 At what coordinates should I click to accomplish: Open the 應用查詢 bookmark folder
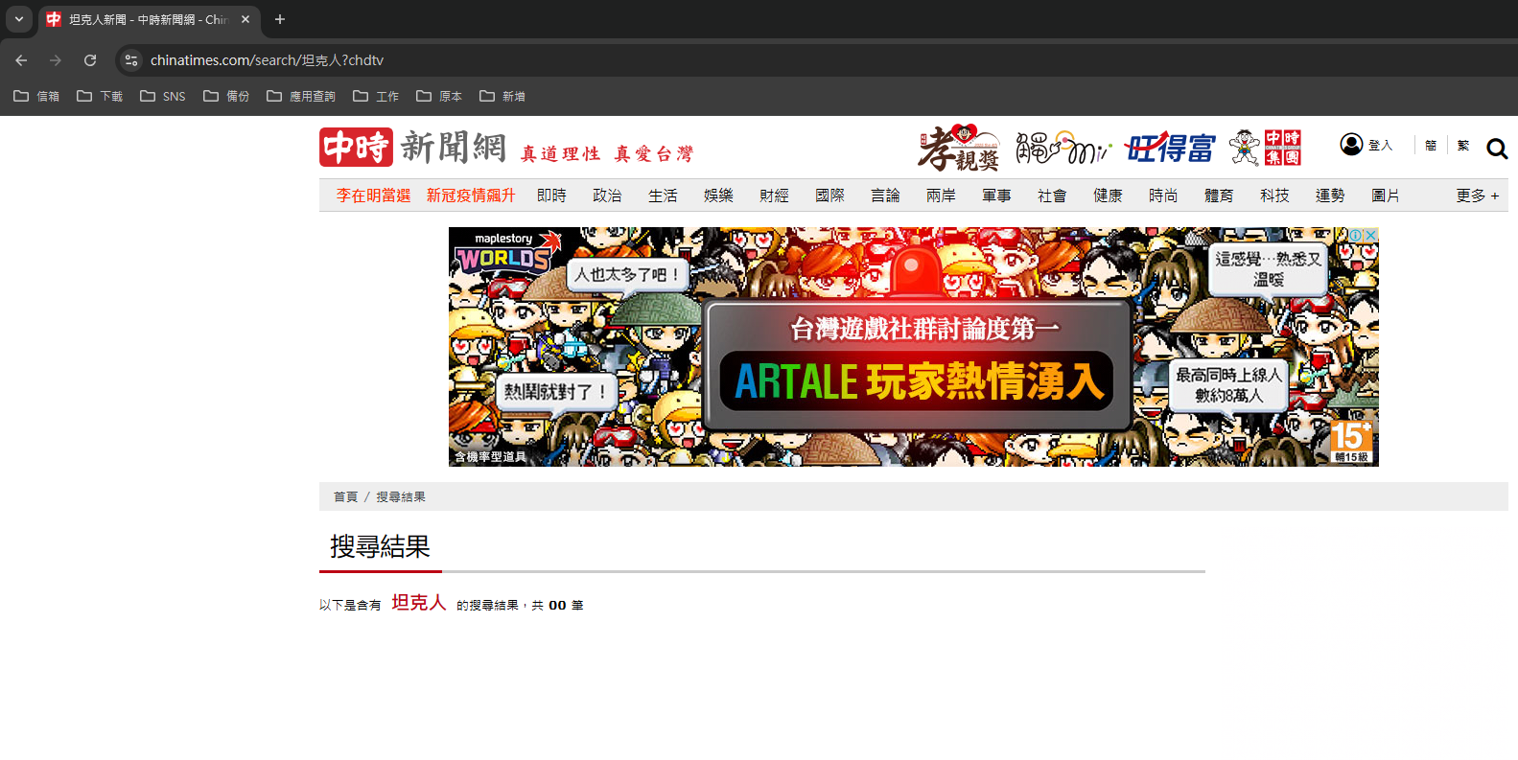point(301,96)
